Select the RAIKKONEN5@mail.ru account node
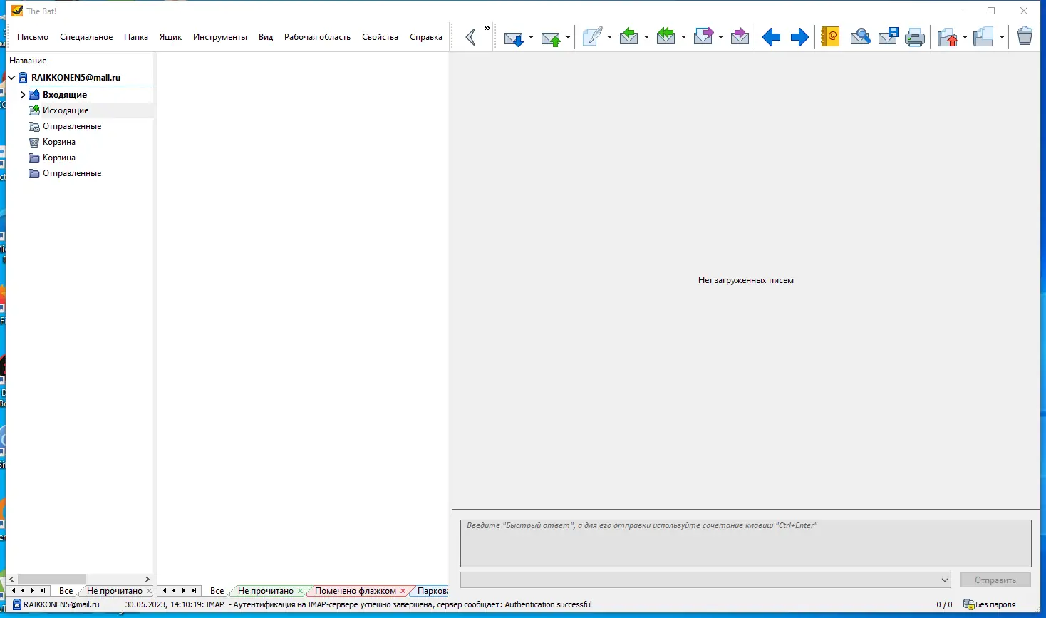 pyautogui.click(x=76, y=78)
